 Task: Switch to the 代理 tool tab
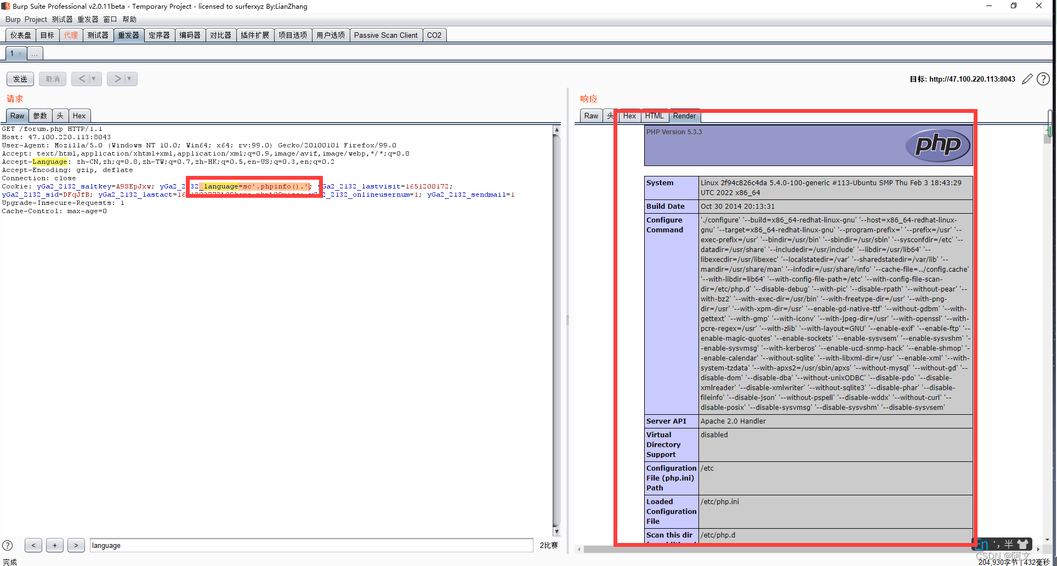(x=71, y=35)
